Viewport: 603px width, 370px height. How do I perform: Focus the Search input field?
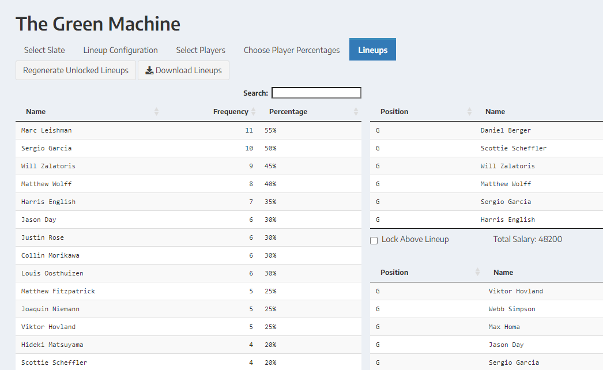coord(316,93)
